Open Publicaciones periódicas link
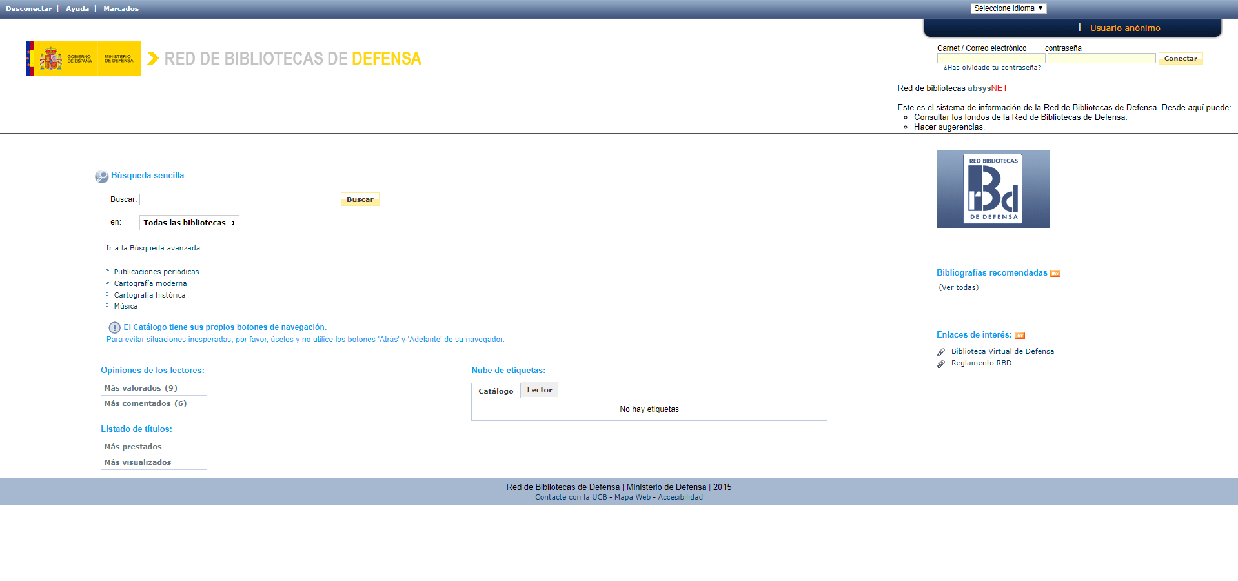This screenshot has width=1238, height=581. (156, 272)
